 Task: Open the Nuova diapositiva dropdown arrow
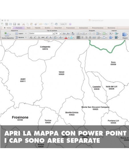[x=10, y=34]
